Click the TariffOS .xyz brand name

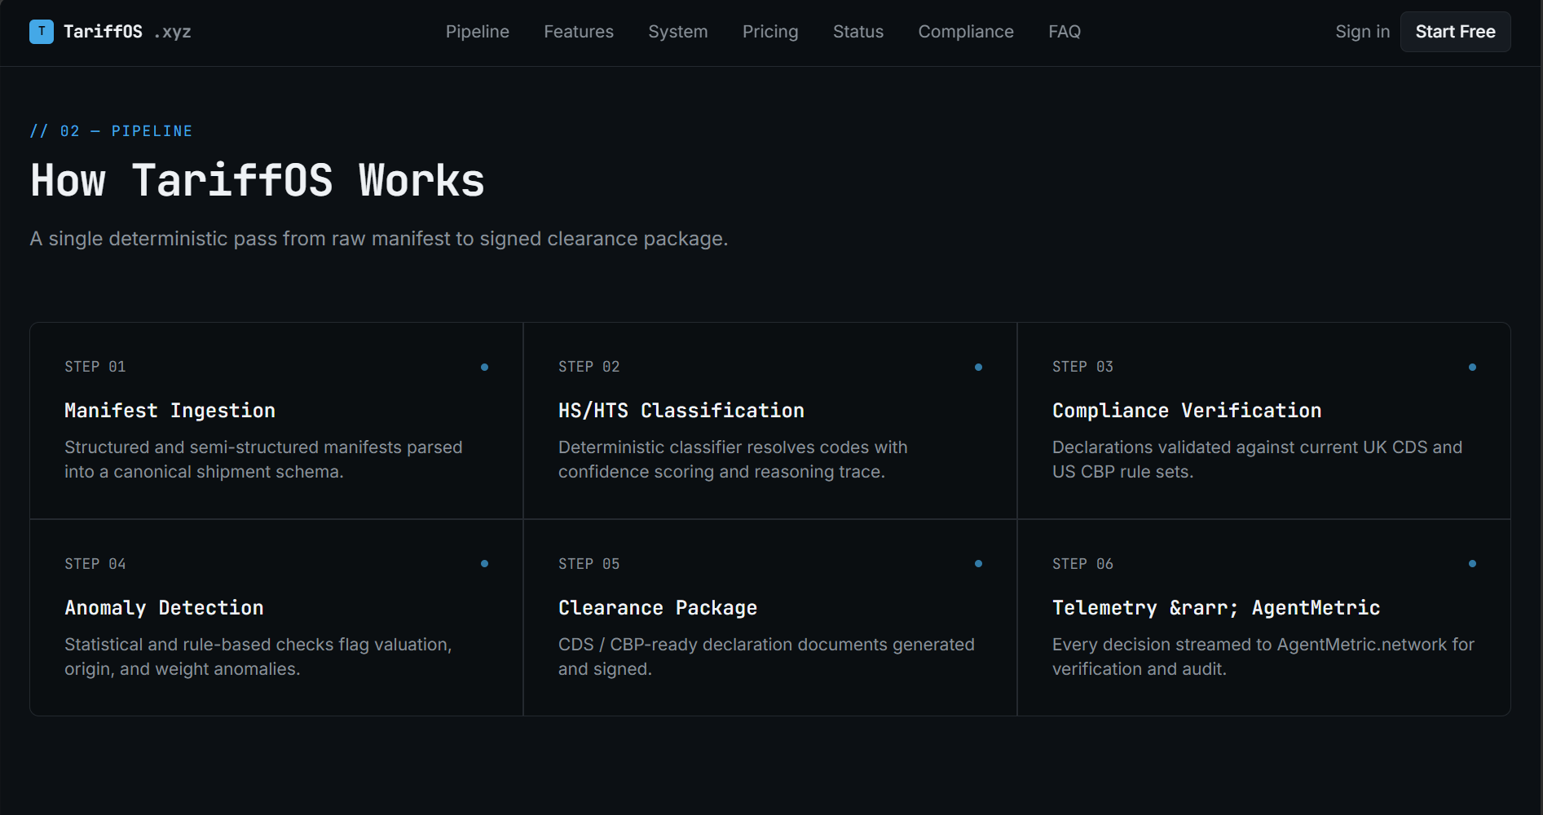(127, 32)
